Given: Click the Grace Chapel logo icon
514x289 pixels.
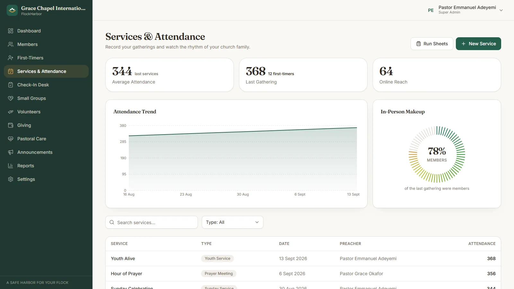Looking at the screenshot, I should pyautogui.click(x=12, y=10).
